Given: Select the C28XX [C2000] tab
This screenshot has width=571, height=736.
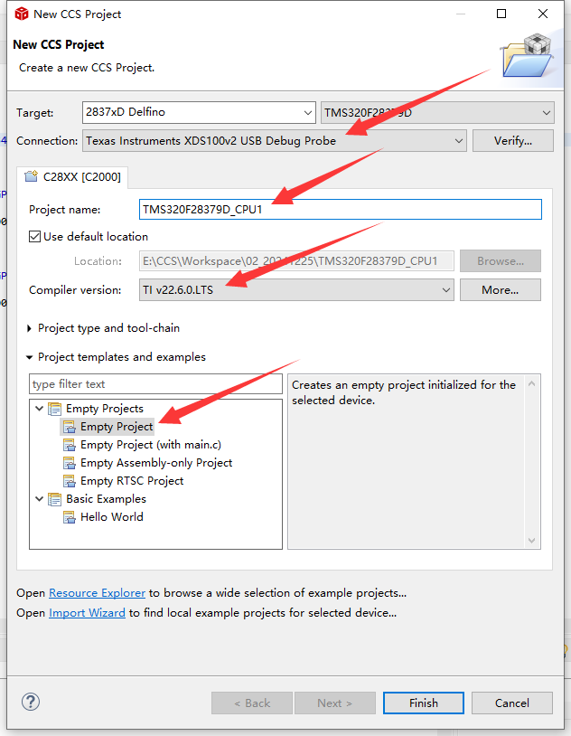Looking at the screenshot, I should pos(72,177).
